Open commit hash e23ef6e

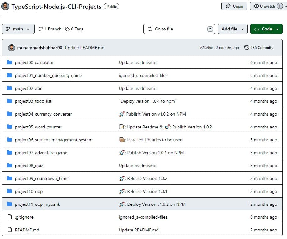pyautogui.click(x=206, y=48)
